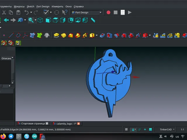Create datum point tool
Viewport: 187px width, 140px height.
[x=4, y=35]
